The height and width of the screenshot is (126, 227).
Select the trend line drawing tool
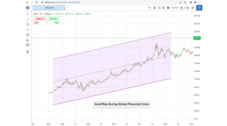tap(28, 19)
